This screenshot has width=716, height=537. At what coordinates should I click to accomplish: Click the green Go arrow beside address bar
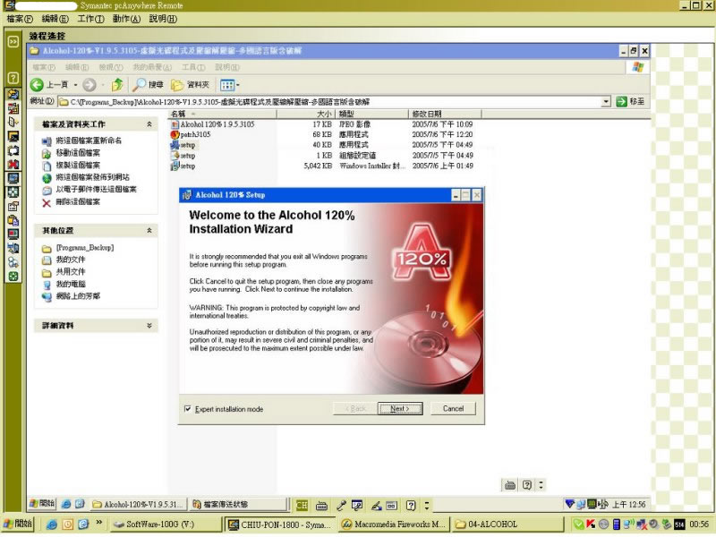[x=621, y=101]
